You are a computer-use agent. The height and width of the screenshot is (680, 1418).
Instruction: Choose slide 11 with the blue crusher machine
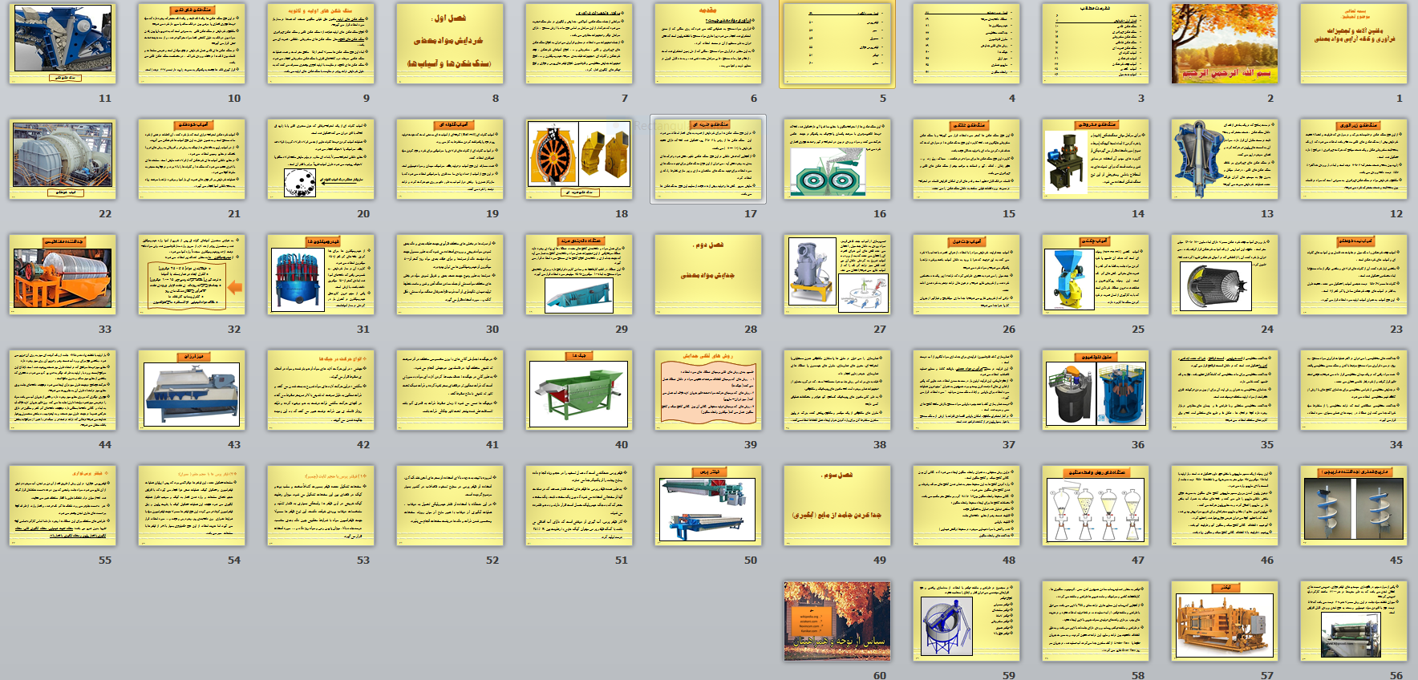coord(63,44)
